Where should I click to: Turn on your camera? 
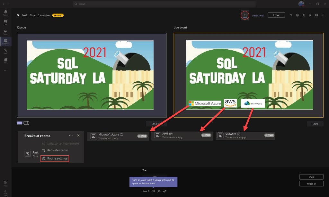click(x=153, y=191)
